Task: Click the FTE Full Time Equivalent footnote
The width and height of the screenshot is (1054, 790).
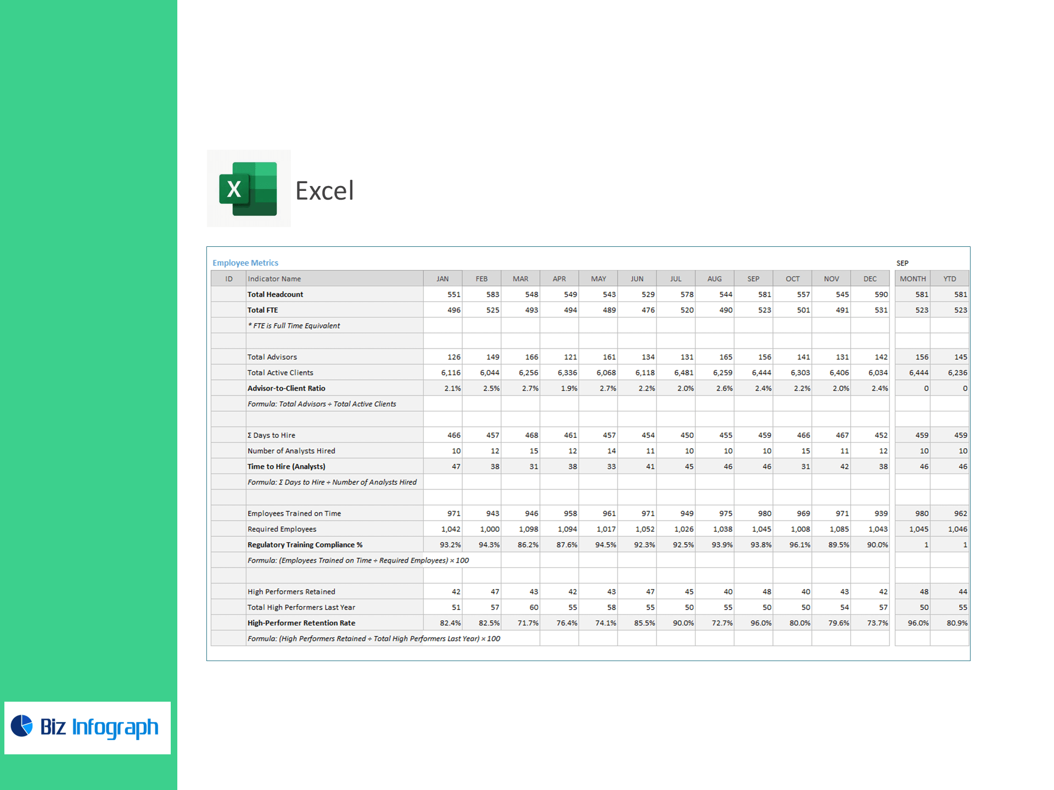Action: [x=294, y=326]
